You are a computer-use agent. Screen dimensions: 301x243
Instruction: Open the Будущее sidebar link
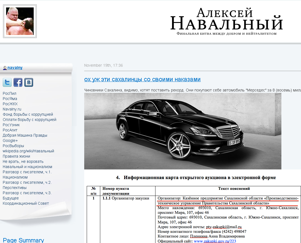11,198
